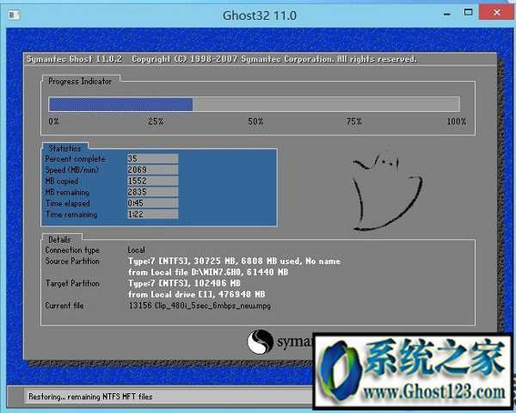Click the ghost mascot drawing

click(x=387, y=191)
